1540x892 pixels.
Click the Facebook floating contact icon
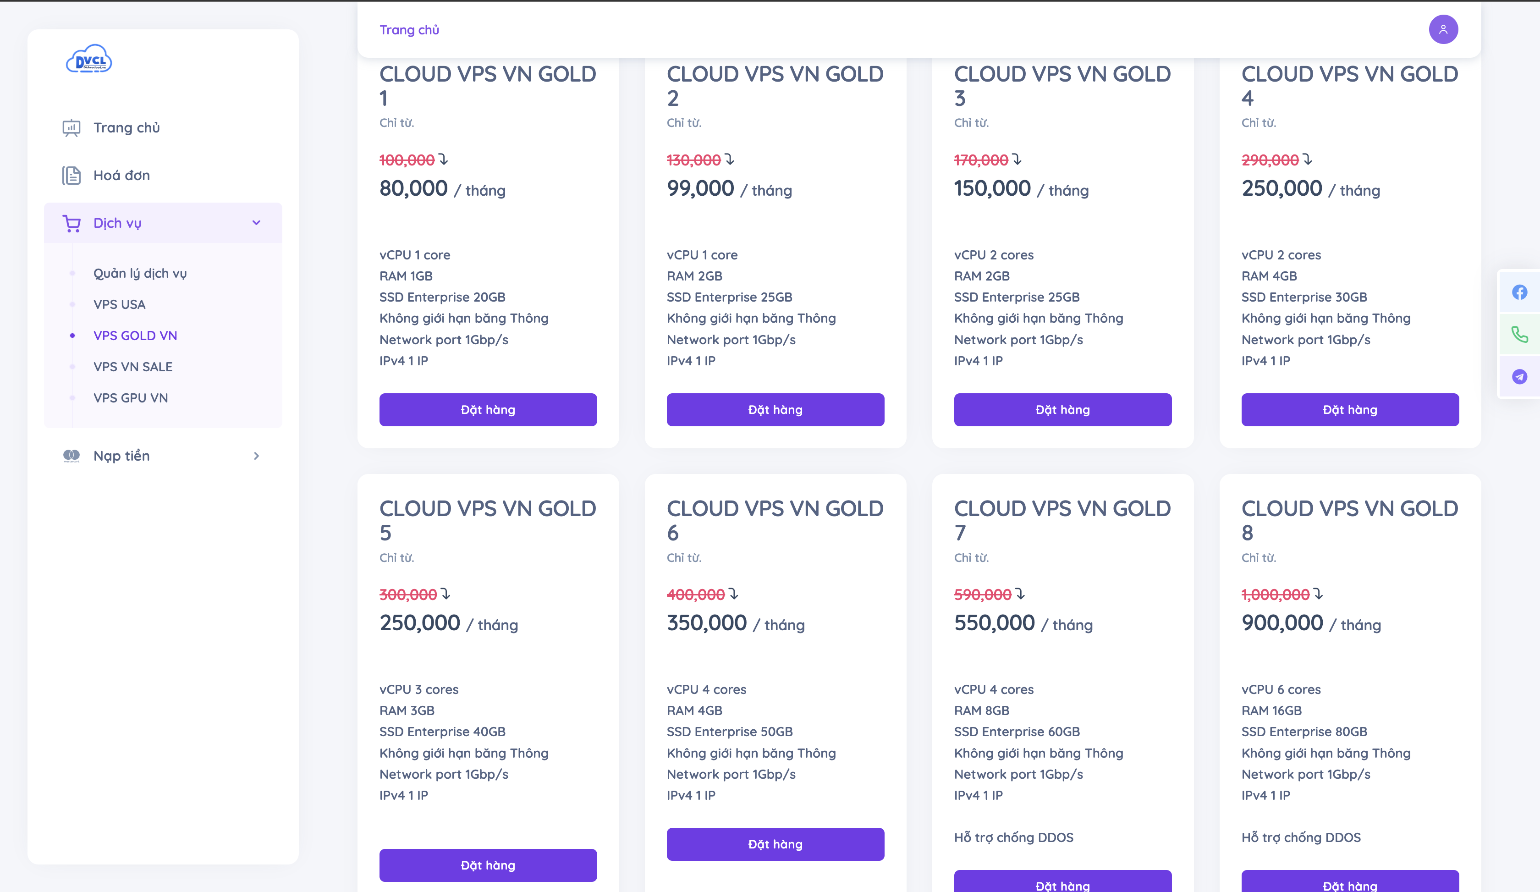pyautogui.click(x=1519, y=292)
